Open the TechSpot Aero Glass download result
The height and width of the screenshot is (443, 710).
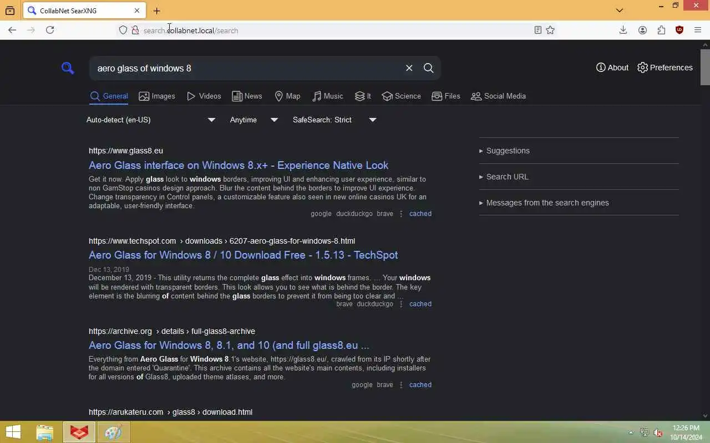pyautogui.click(x=243, y=255)
